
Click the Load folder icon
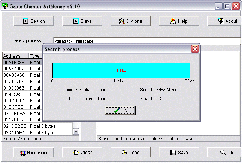pos(125,153)
